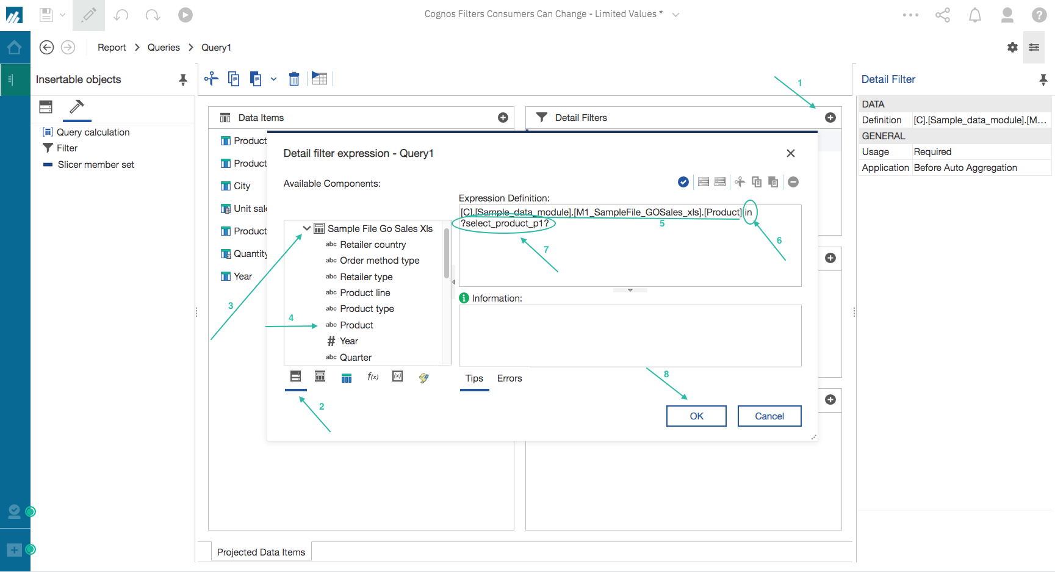1055x572 pixels.
Task: Click the Paste toolbar icon
Action: click(x=256, y=78)
